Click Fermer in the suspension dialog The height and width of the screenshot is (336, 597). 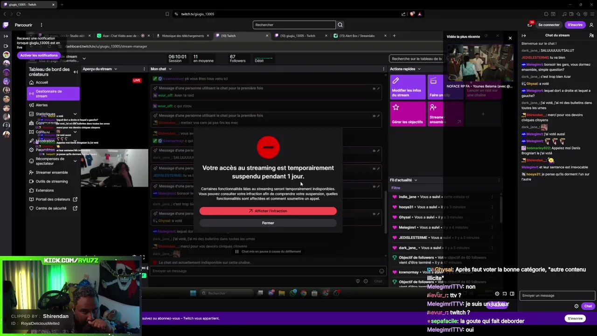coord(268,223)
